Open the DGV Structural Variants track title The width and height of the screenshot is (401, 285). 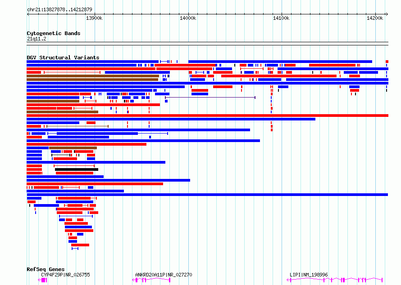(x=63, y=58)
